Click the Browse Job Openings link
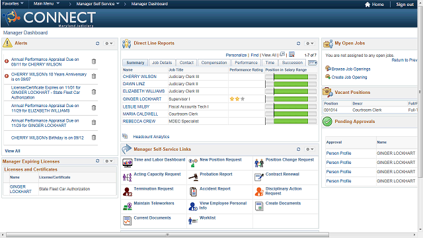 click(351, 69)
